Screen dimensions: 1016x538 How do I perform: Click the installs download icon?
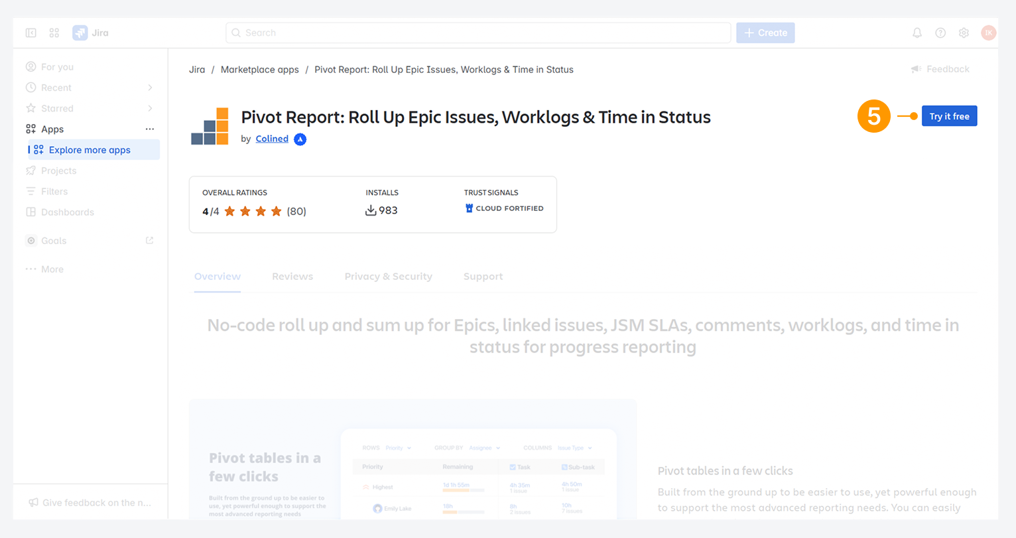[x=371, y=210]
